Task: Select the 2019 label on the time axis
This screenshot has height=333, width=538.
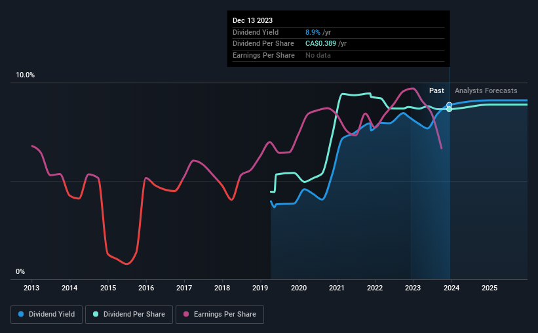Action: click(260, 288)
